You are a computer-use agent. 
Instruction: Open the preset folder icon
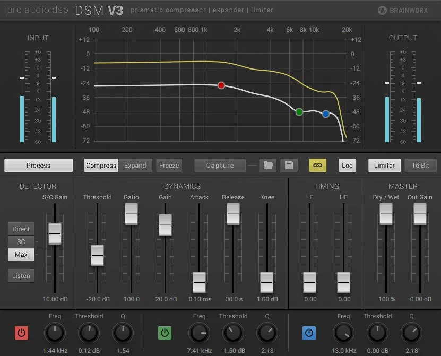pos(268,166)
